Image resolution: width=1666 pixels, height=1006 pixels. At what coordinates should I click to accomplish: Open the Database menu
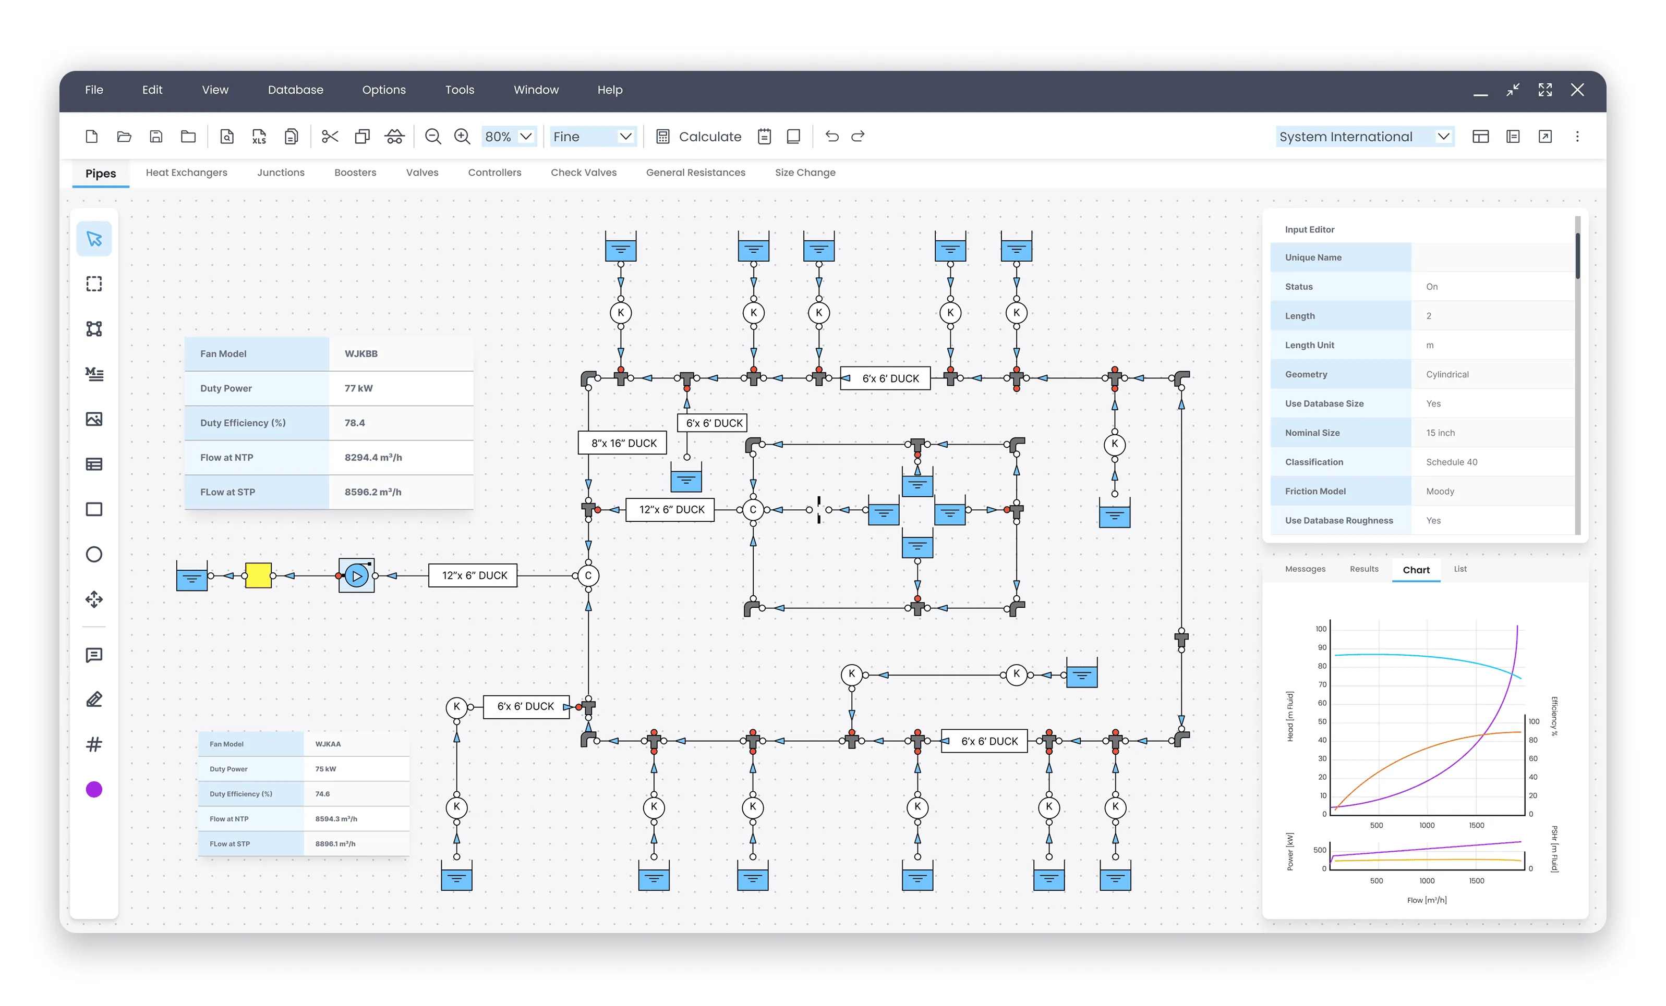pos(295,90)
